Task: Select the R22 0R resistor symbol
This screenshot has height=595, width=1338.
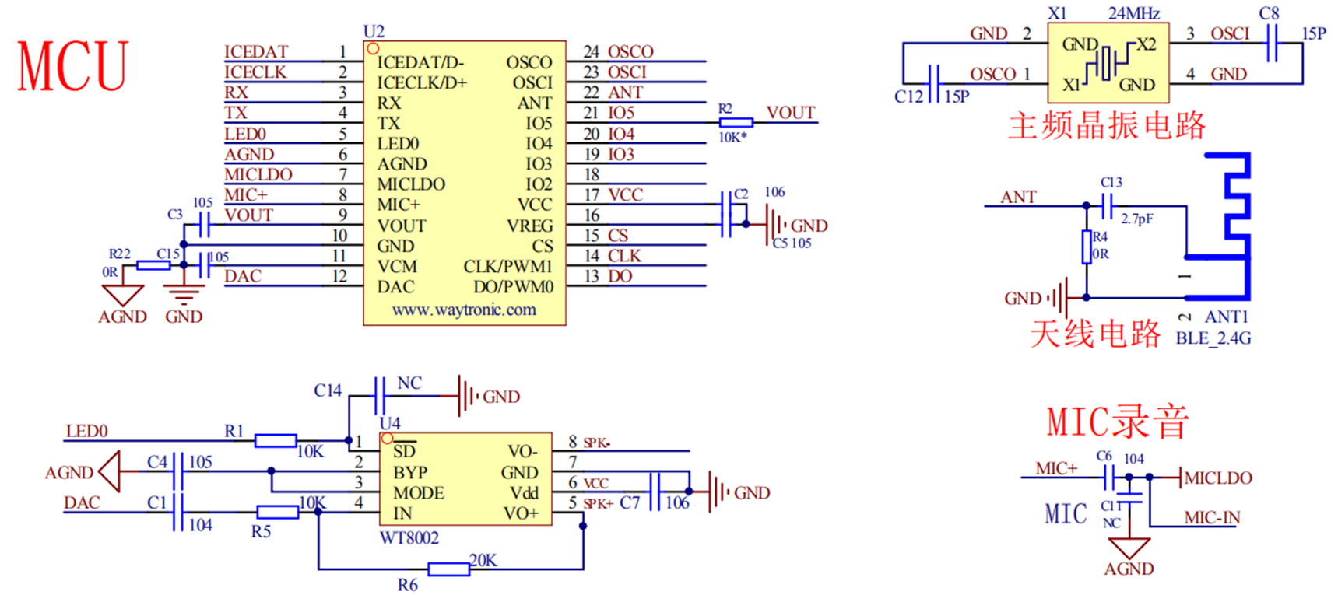Action: point(153,265)
